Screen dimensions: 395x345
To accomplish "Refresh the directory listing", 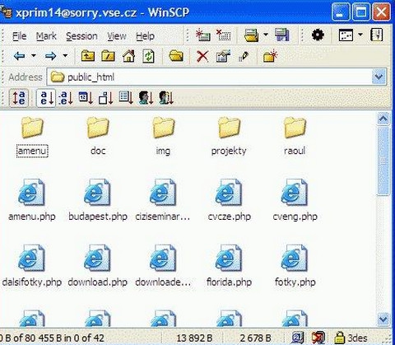I will tap(148, 56).
